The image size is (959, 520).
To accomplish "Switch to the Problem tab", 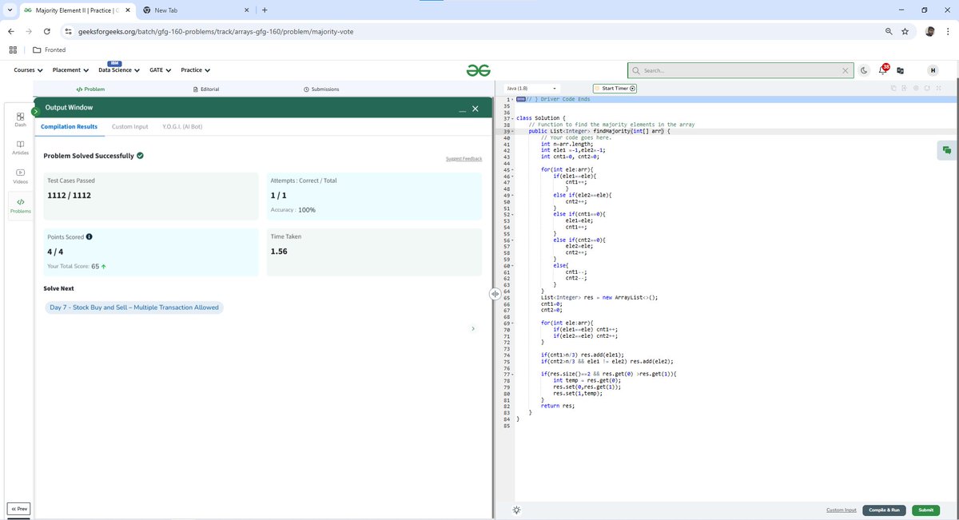I will pos(90,89).
